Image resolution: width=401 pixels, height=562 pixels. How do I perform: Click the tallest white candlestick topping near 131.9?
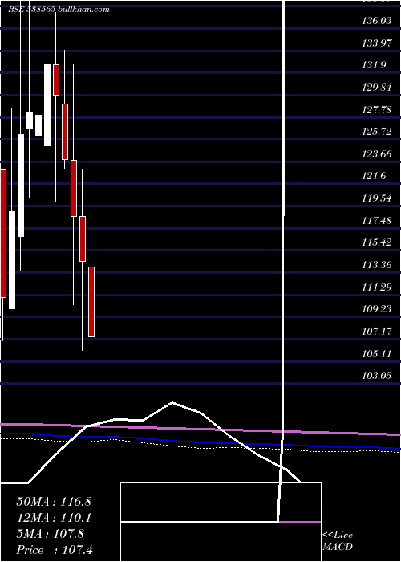click(x=47, y=105)
